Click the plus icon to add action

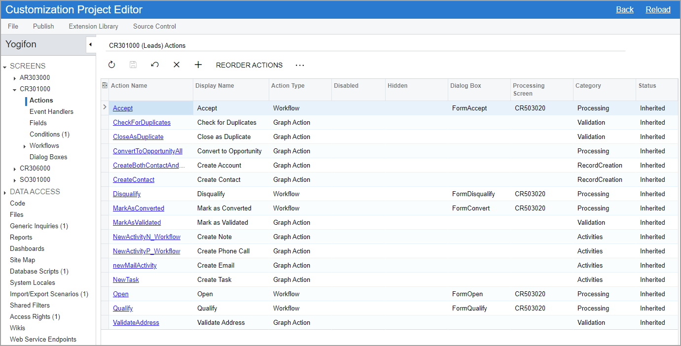[198, 65]
